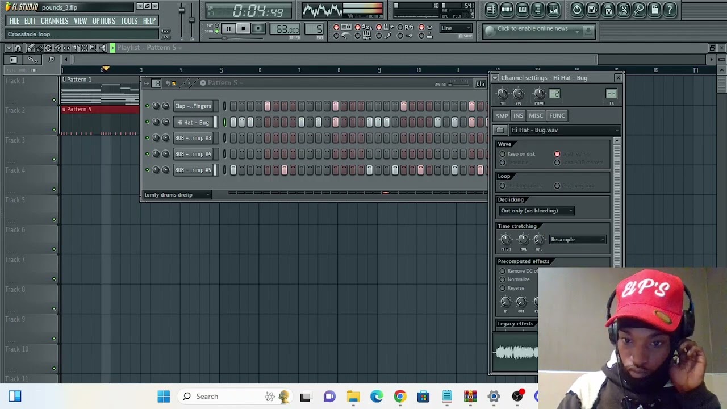727x409 pixels.
Task: Mute the 808 rimp #5 channel LED
Action: point(147,170)
